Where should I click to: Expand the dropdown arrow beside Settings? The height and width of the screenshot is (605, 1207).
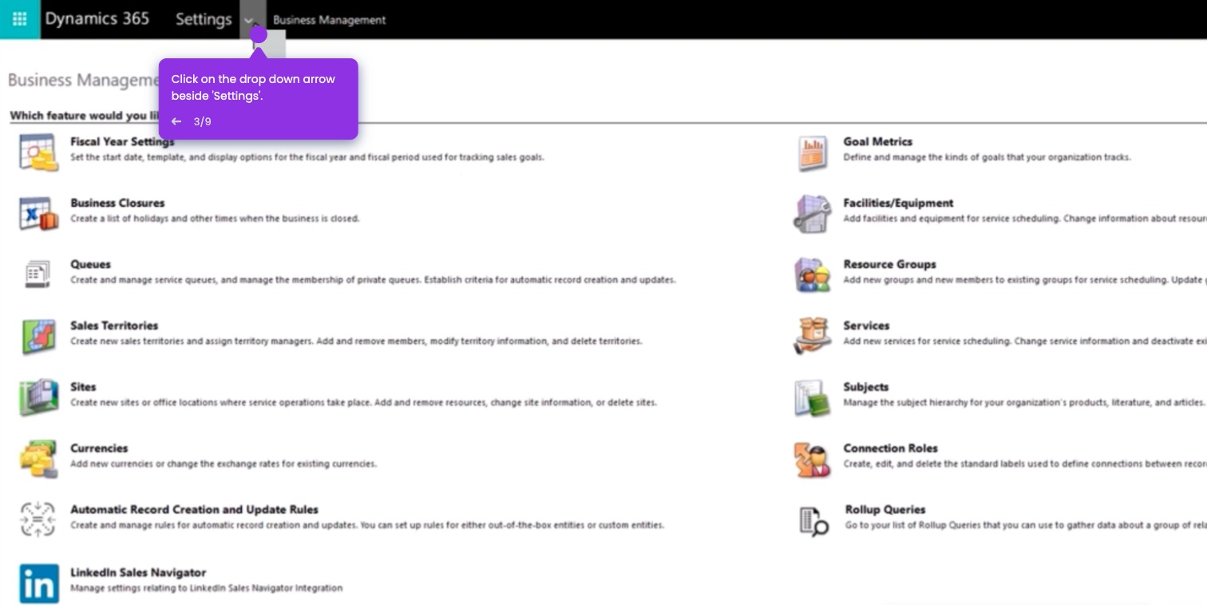click(250, 20)
